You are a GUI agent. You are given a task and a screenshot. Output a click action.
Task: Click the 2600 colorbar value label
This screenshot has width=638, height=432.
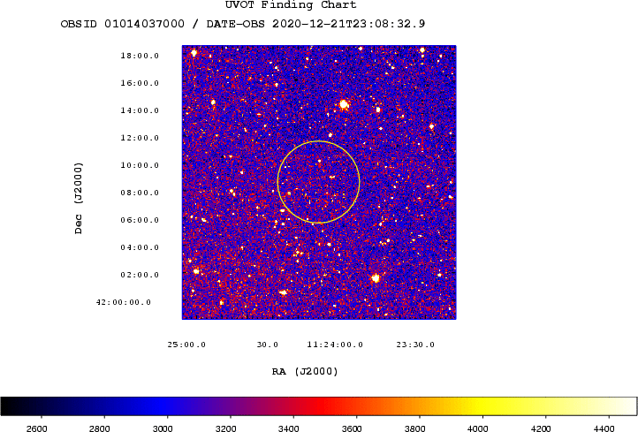pyautogui.click(x=36, y=428)
